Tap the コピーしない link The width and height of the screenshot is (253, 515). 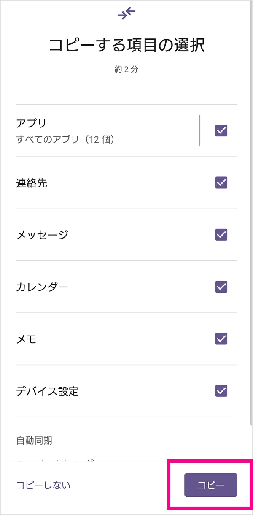pyautogui.click(x=43, y=485)
